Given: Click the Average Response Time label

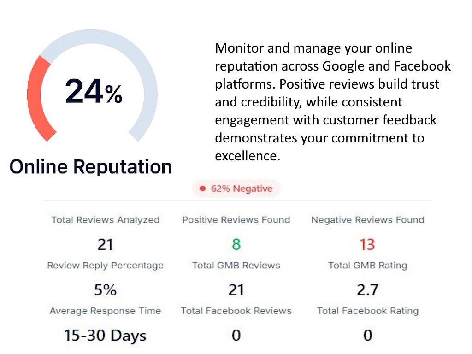Looking at the screenshot, I should coord(106,311).
